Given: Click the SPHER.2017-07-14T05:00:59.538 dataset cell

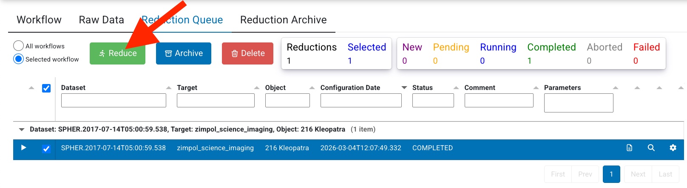Looking at the screenshot, I should click(114, 148).
